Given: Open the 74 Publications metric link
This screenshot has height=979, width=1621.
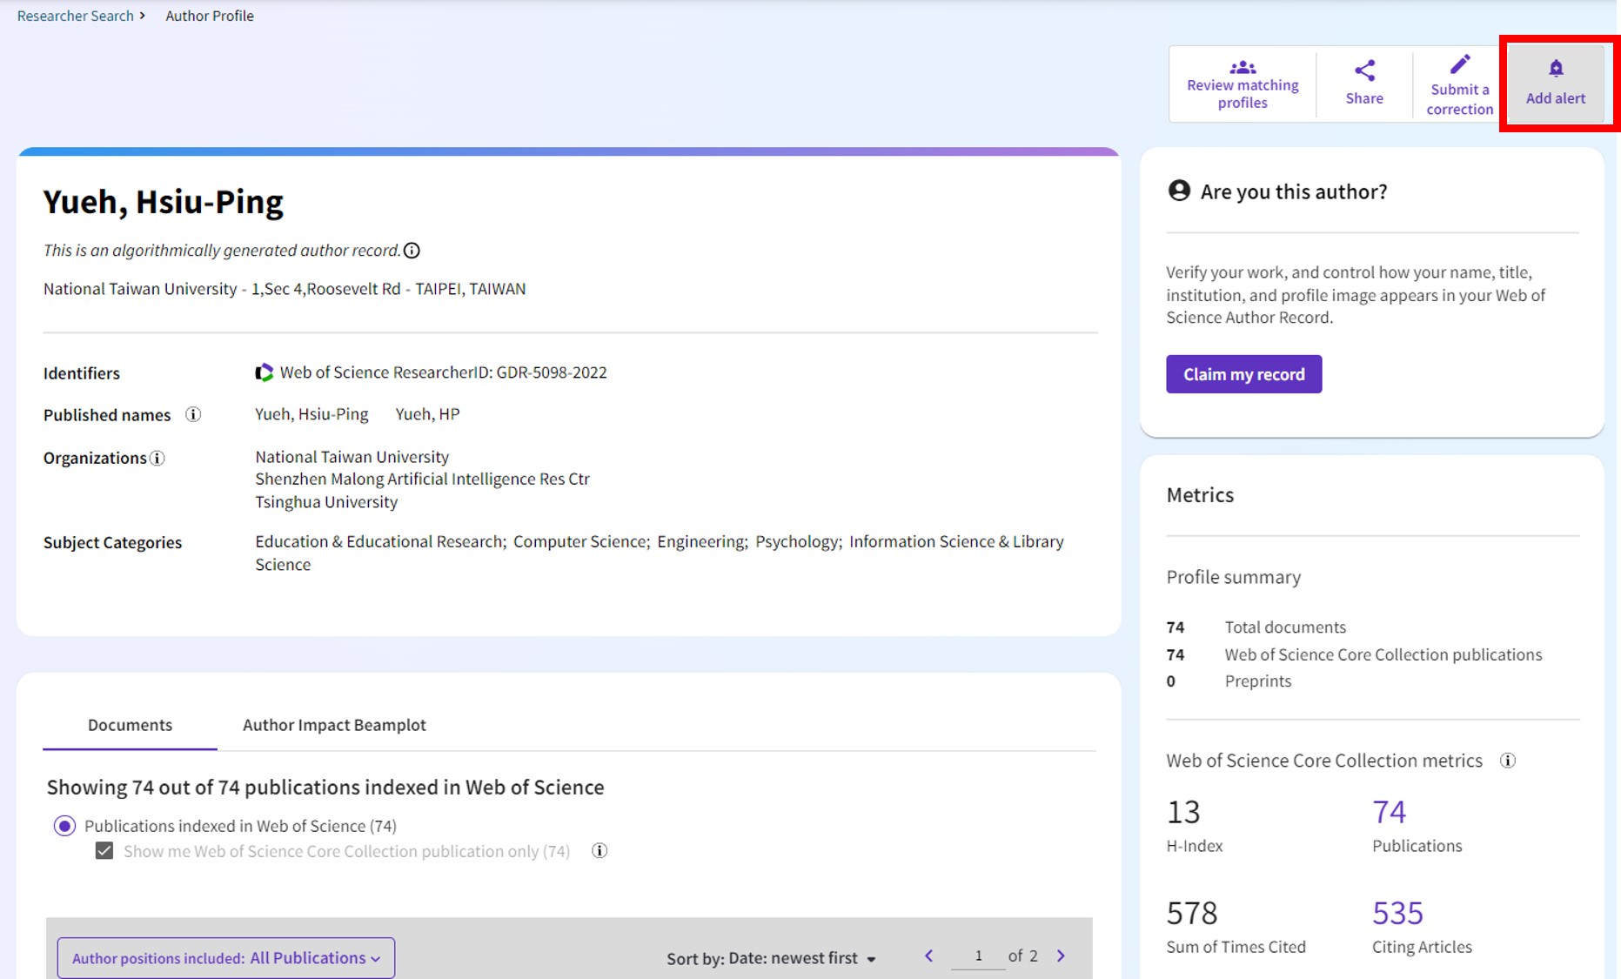Looking at the screenshot, I should (1389, 812).
